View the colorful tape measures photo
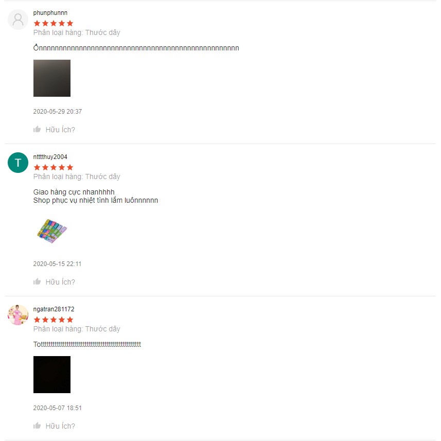 coord(52,231)
